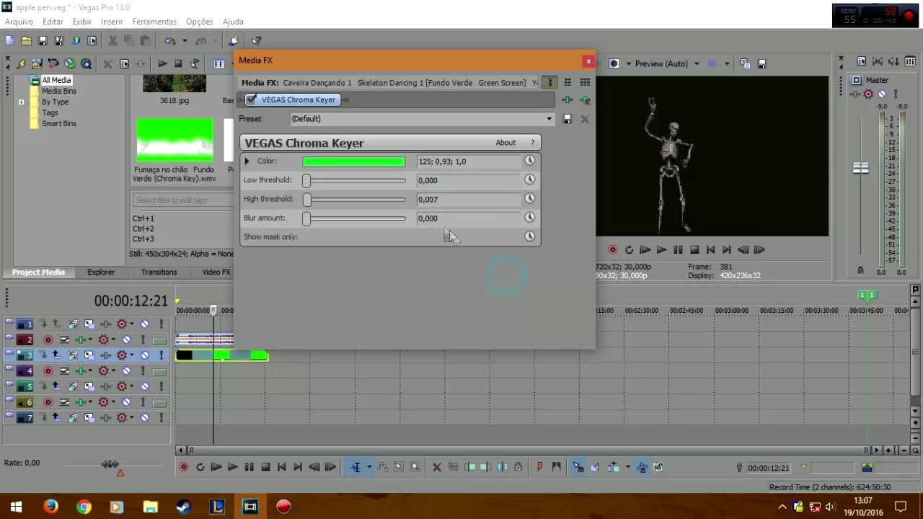Insert a marker with the flag icon

539,467
